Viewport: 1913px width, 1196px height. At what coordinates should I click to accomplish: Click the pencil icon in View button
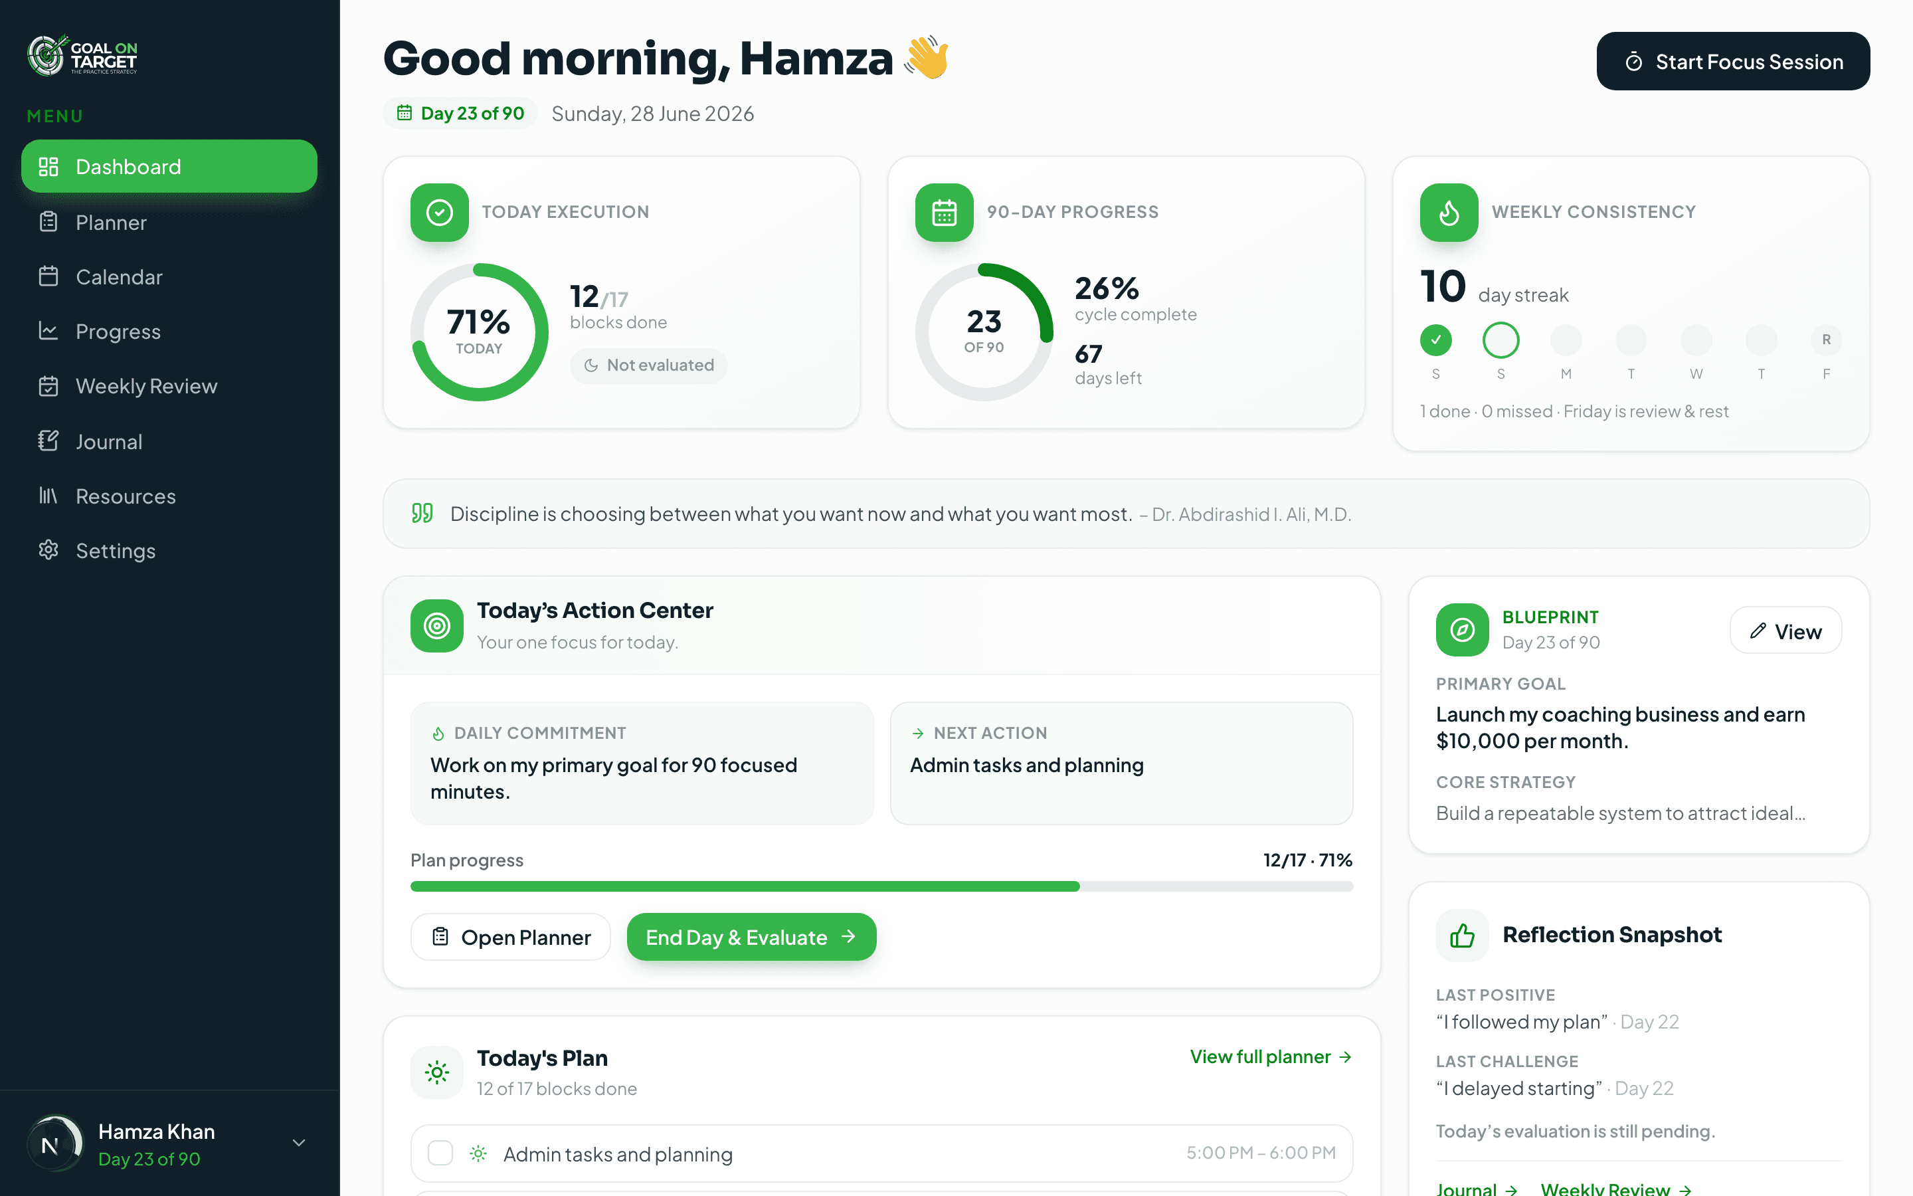tap(1758, 631)
